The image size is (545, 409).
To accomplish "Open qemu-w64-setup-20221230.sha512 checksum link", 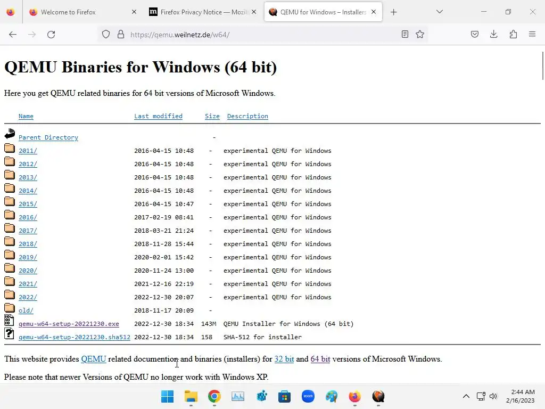I will [75, 337].
